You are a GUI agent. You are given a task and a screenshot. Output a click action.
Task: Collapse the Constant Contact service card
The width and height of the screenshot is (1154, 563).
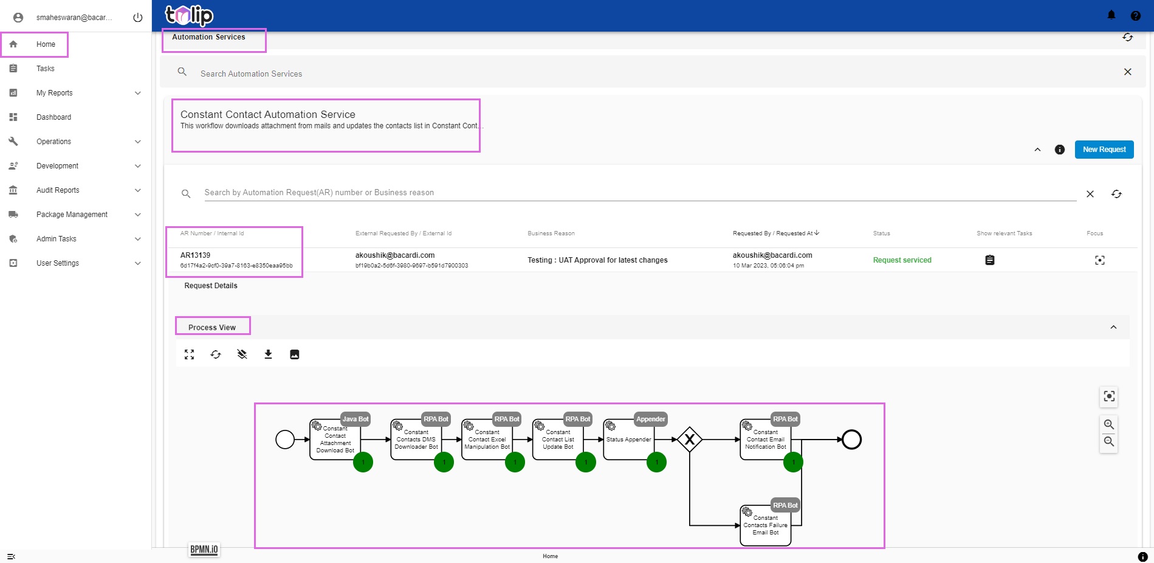tap(1037, 150)
